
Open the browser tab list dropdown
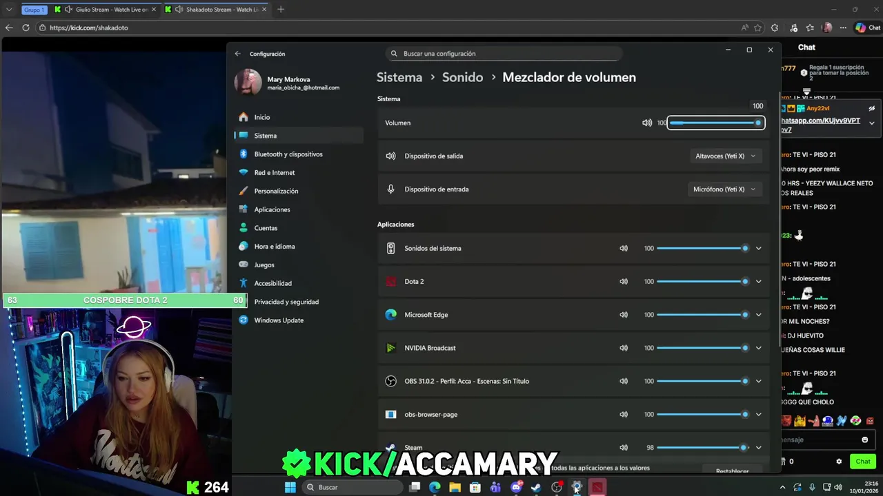tap(9, 10)
